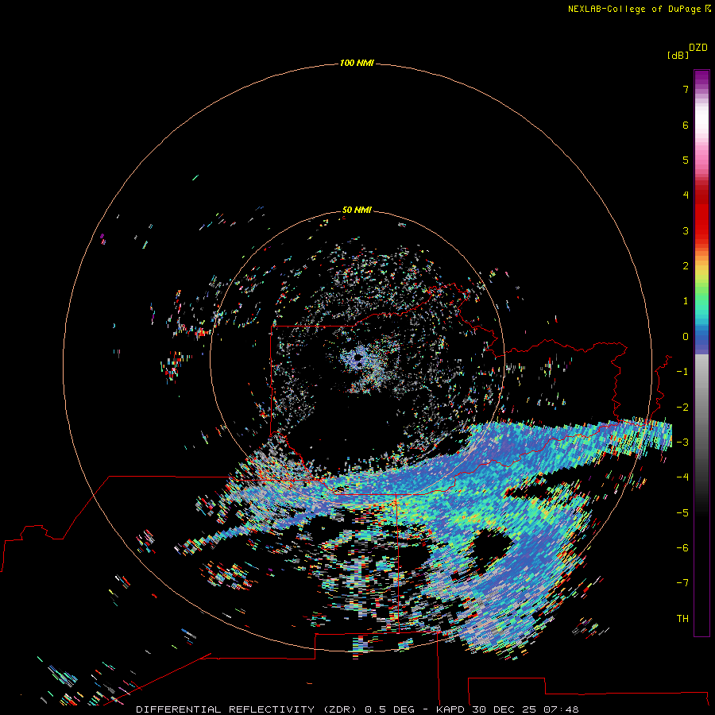The image size is (715, 715).
Task: Click the -6 value on color scale
Action: pyautogui.click(x=682, y=547)
